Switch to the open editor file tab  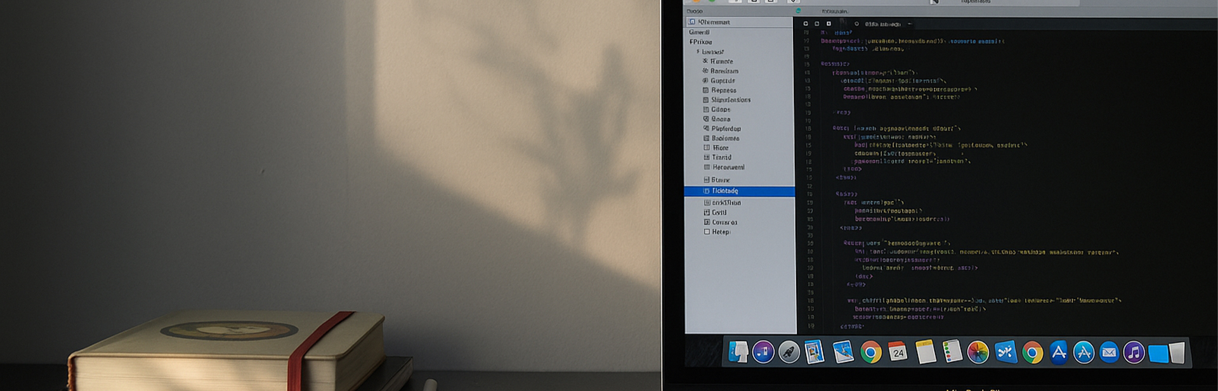tap(882, 24)
